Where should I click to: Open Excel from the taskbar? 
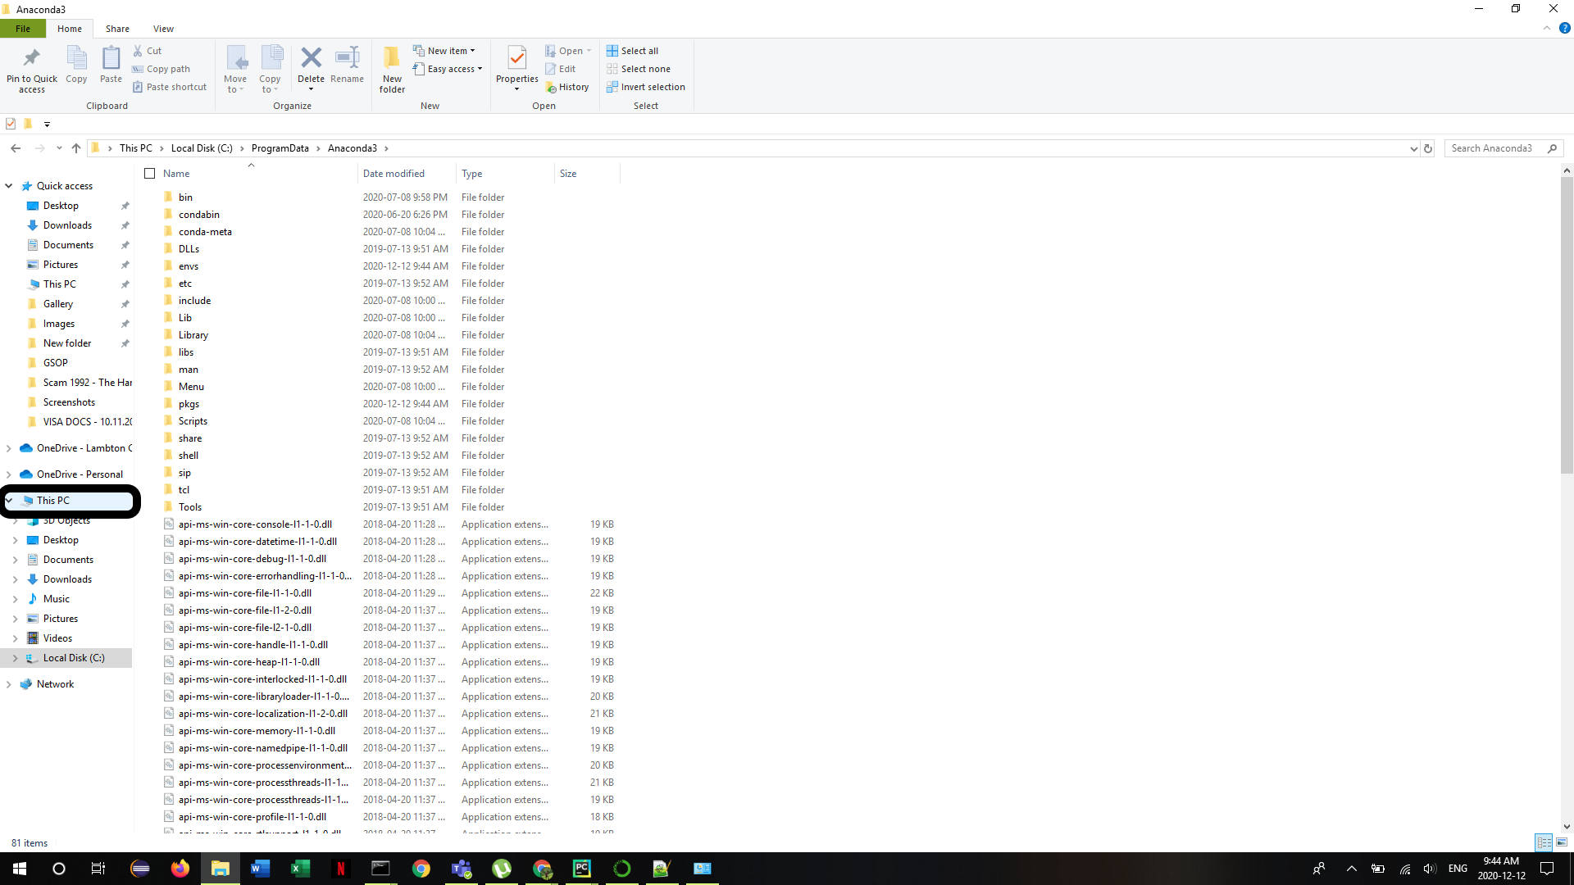point(301,869)
